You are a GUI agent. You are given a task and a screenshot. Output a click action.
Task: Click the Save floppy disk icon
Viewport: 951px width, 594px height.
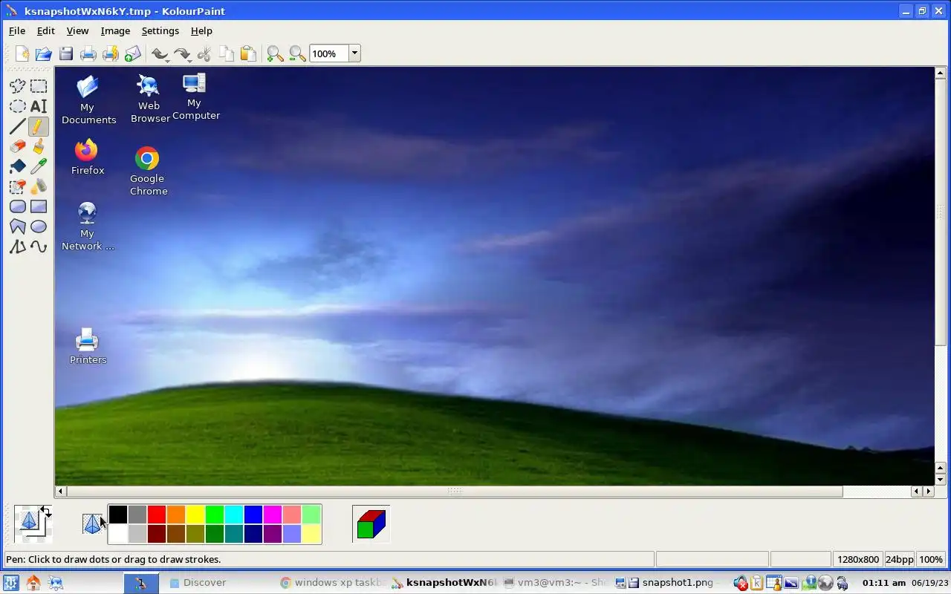tap(66, 53)
